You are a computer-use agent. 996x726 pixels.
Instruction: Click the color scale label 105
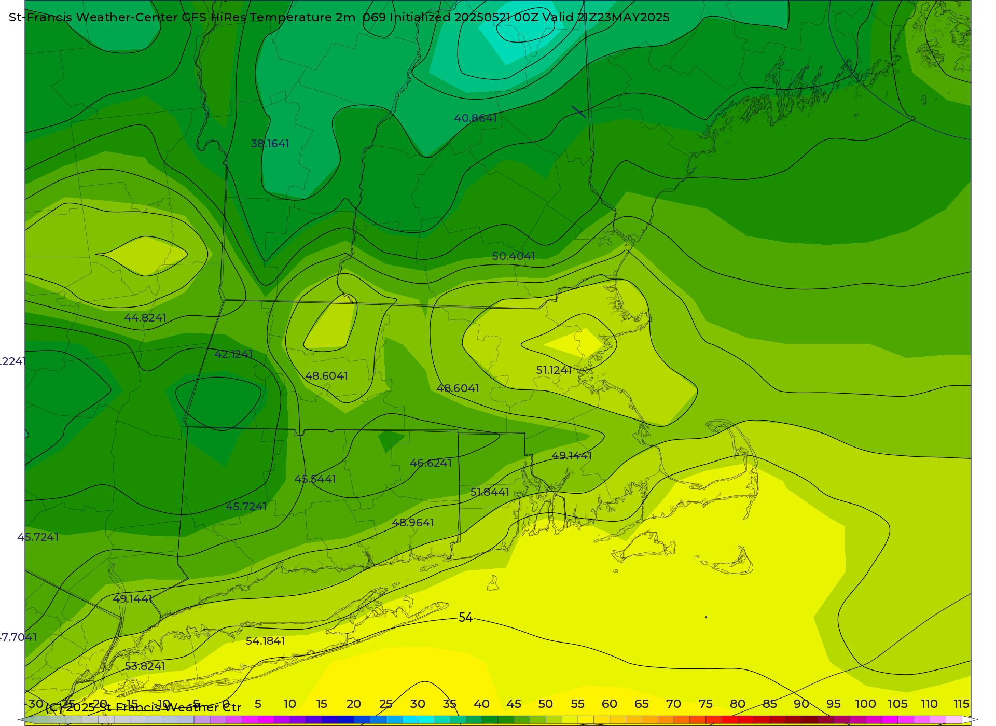coord(897,704)
